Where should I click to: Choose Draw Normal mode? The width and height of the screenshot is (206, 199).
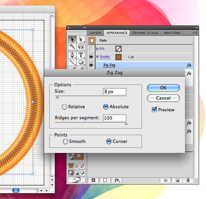[x=71, y=173]
